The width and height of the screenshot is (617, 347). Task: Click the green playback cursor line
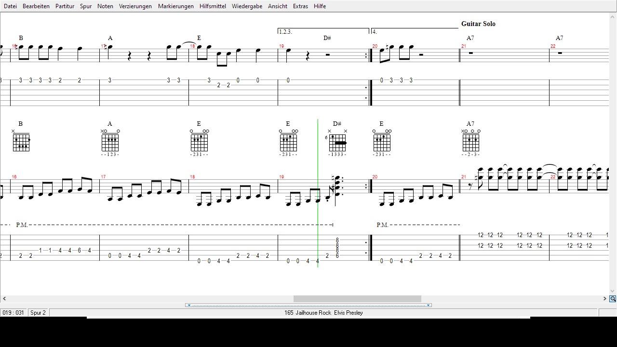pyautogui.click(x=318, y=193)
